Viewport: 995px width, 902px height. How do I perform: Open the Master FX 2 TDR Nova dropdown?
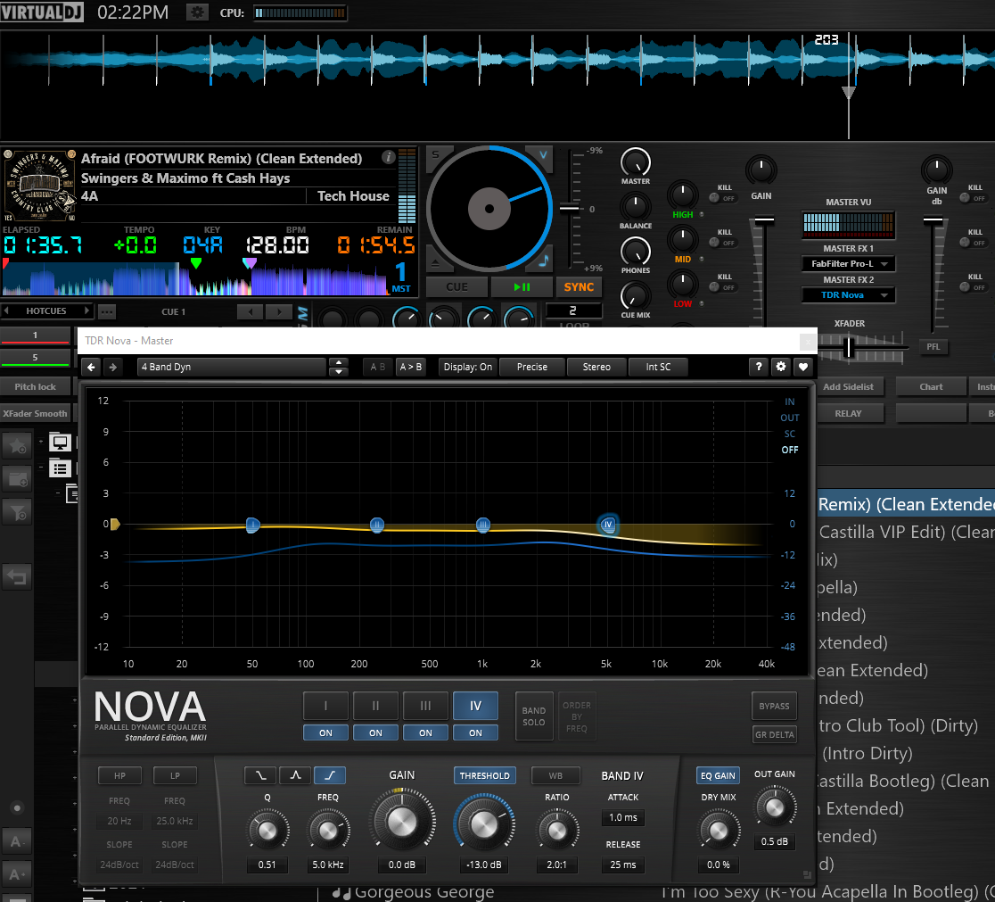point(849,294)
